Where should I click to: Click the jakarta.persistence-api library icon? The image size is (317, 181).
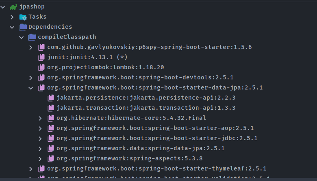[51, 98]
